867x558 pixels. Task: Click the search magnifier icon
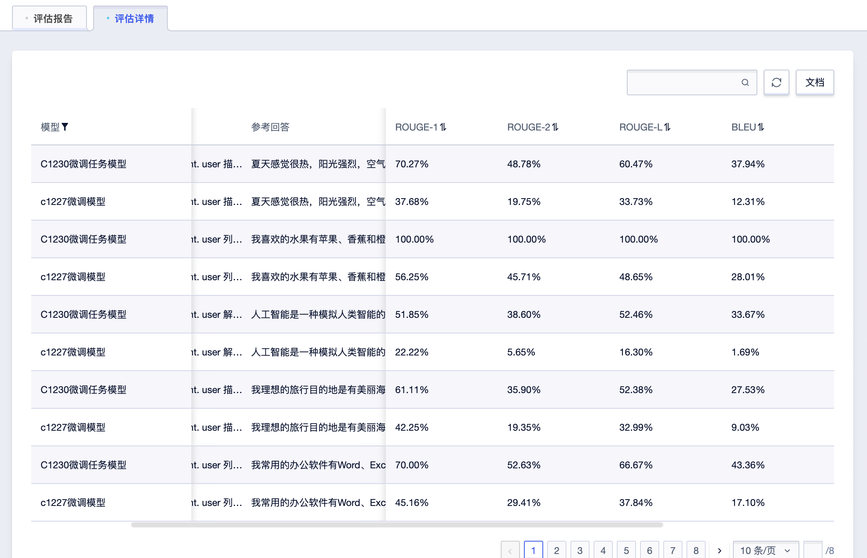745,82
